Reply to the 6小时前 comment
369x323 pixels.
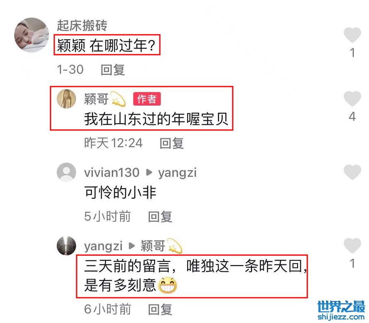click(160, 309)
